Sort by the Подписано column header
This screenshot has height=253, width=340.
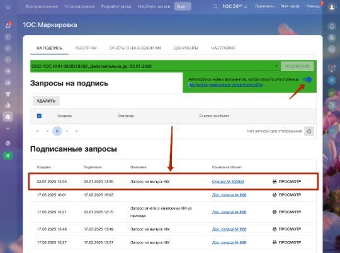[93, 167]
